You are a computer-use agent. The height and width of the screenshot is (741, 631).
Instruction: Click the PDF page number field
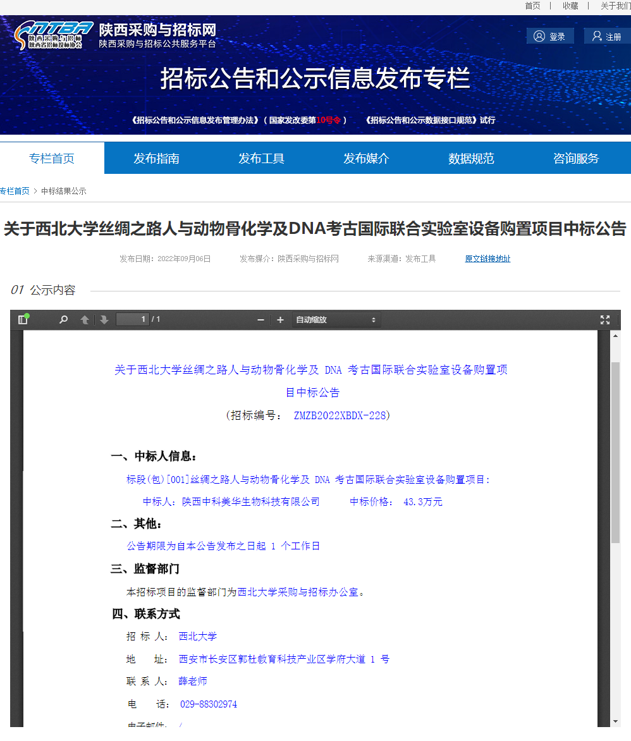pos(133,319)
